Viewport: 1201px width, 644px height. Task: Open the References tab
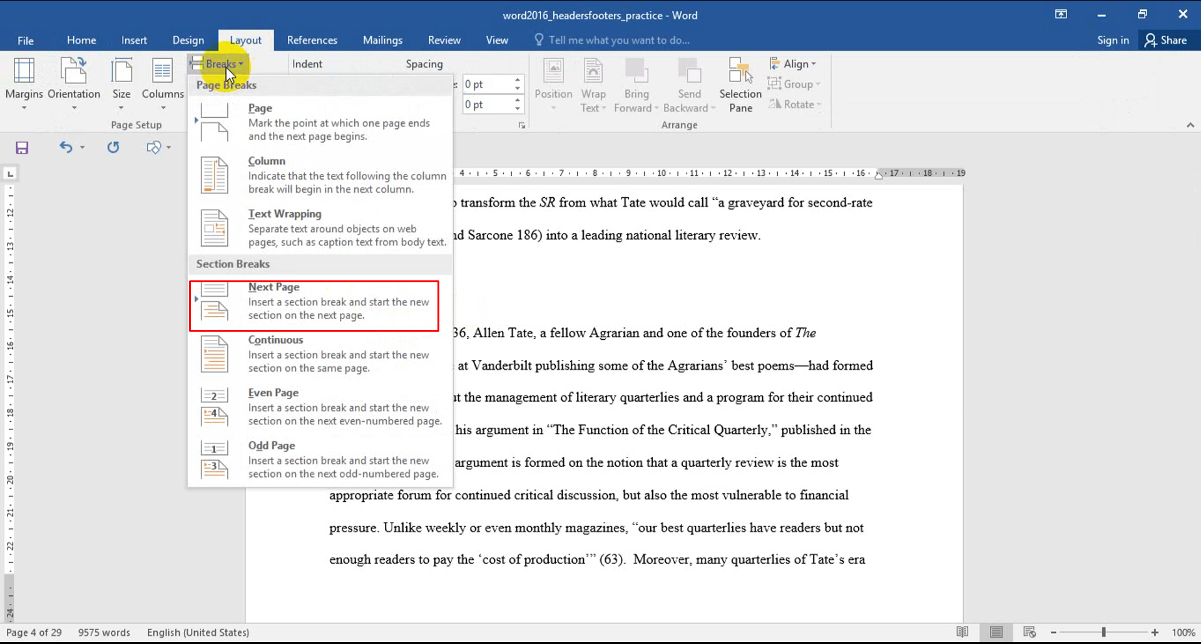coord(312,40)
